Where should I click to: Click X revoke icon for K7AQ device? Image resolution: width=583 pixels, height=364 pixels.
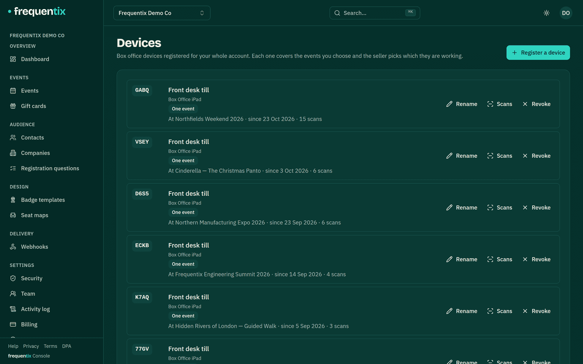pos(525,311)
